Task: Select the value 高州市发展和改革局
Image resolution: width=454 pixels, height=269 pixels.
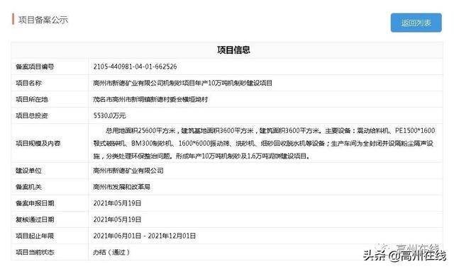Action: (121, 187)
